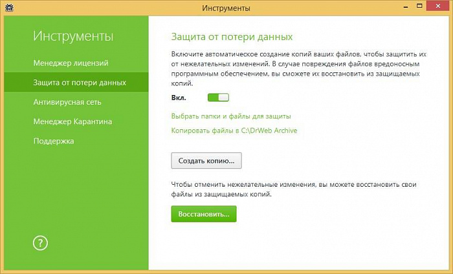Open Копировать файлы в C:\DrWeb Archive link

234,131
